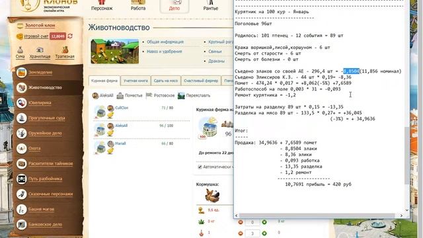Select the Поместье building icon
This screenshot has height=238, width=423.
[x=120, y=95]
